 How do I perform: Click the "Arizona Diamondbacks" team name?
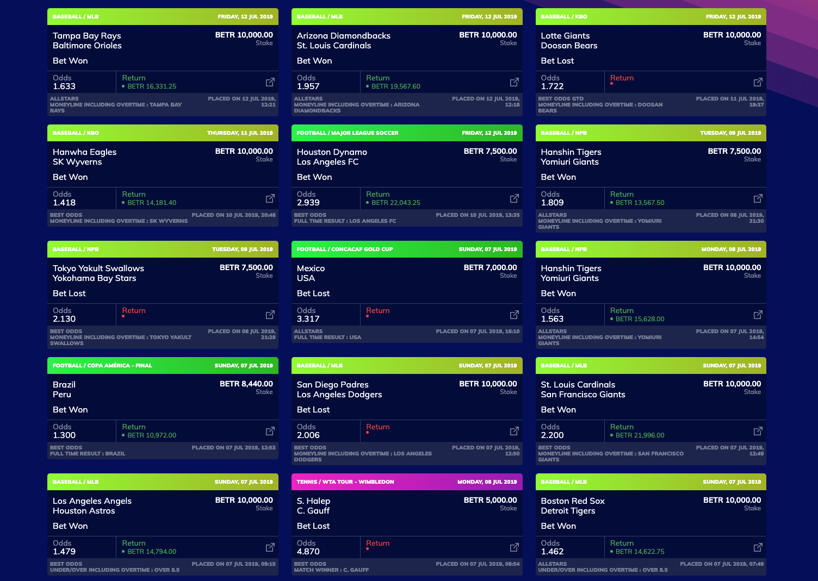(x=344, y=36)
